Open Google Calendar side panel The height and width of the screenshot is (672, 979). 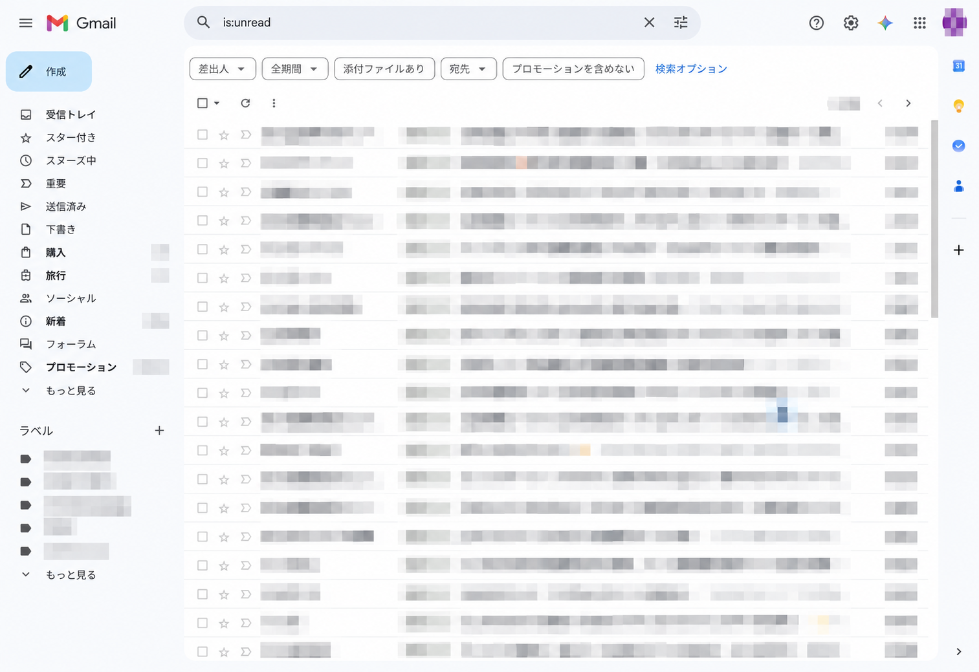pyautogui.click(x=959, y=66)
